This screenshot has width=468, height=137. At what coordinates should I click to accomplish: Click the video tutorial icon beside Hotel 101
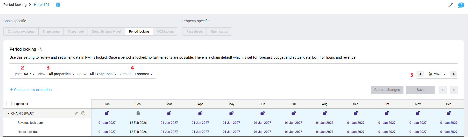tap(58, 5)
